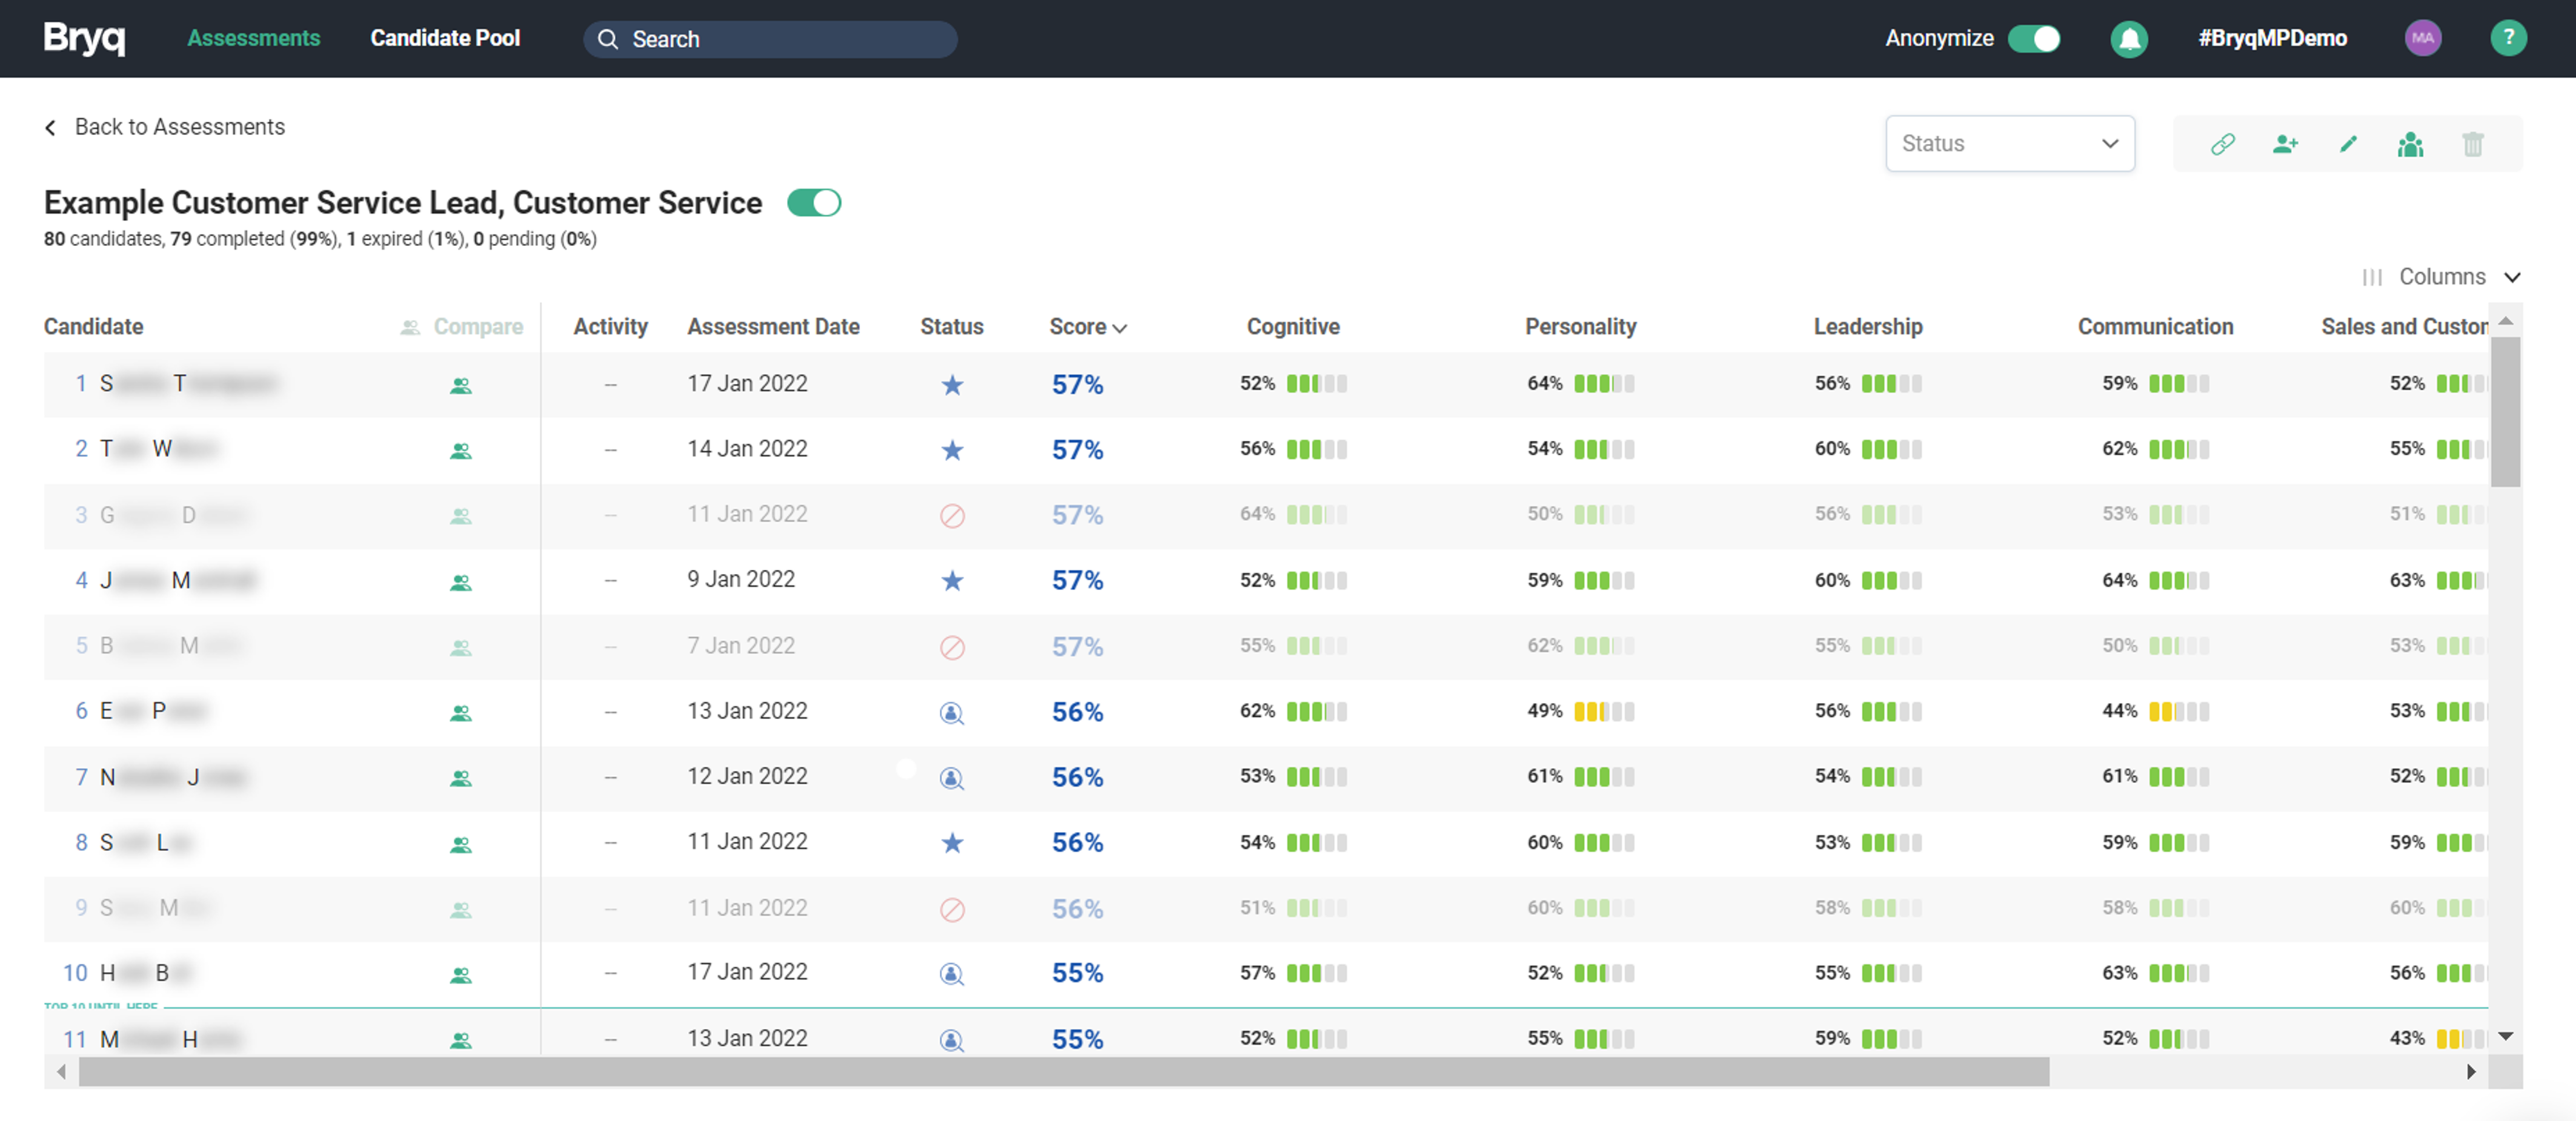Image resolution: width=2576 pixels, height=1121 pixels.
Task: Copy the assessment invitation link
Action: click(x=2222, y=144)
